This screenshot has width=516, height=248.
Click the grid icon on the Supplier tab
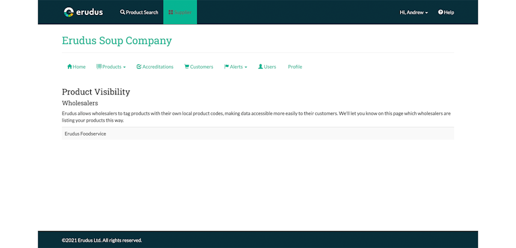[x=171, y=12]
